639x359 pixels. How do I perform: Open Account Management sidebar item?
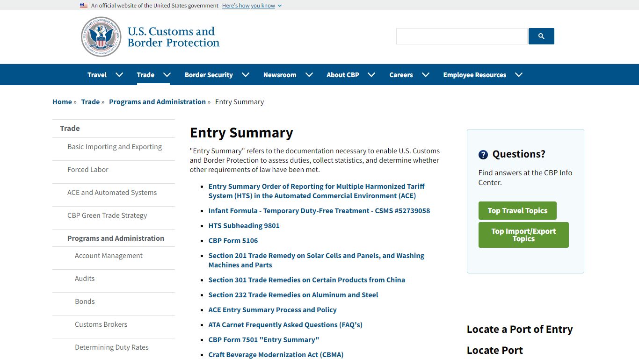click(109, 256)
